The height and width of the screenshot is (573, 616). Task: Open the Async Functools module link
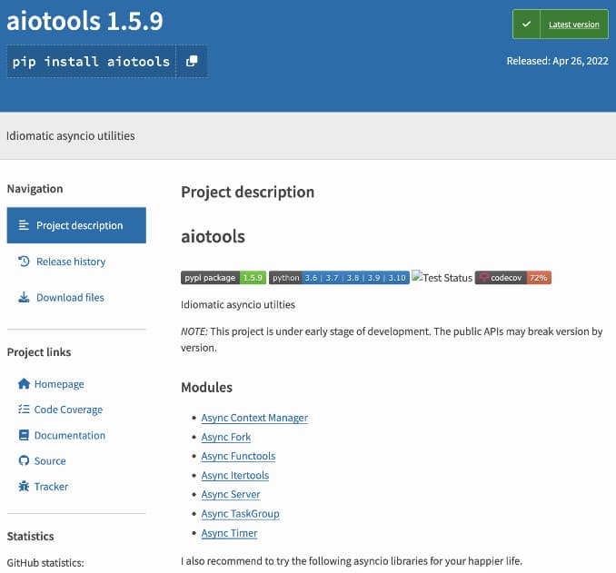tap(238, 456)
